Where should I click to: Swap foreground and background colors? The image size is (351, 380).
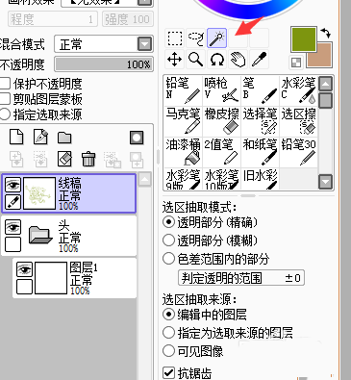326,33
